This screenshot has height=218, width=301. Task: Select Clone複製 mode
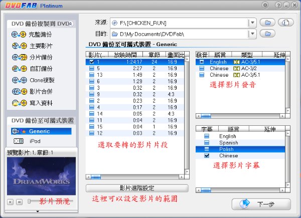pos(34,80)
